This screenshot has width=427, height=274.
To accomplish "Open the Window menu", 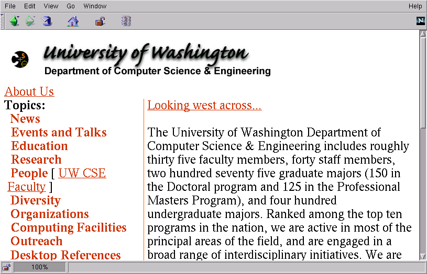I will point(95,6).
